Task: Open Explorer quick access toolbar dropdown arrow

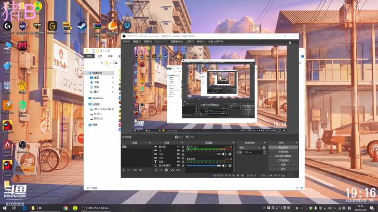Action: (101, 51)
